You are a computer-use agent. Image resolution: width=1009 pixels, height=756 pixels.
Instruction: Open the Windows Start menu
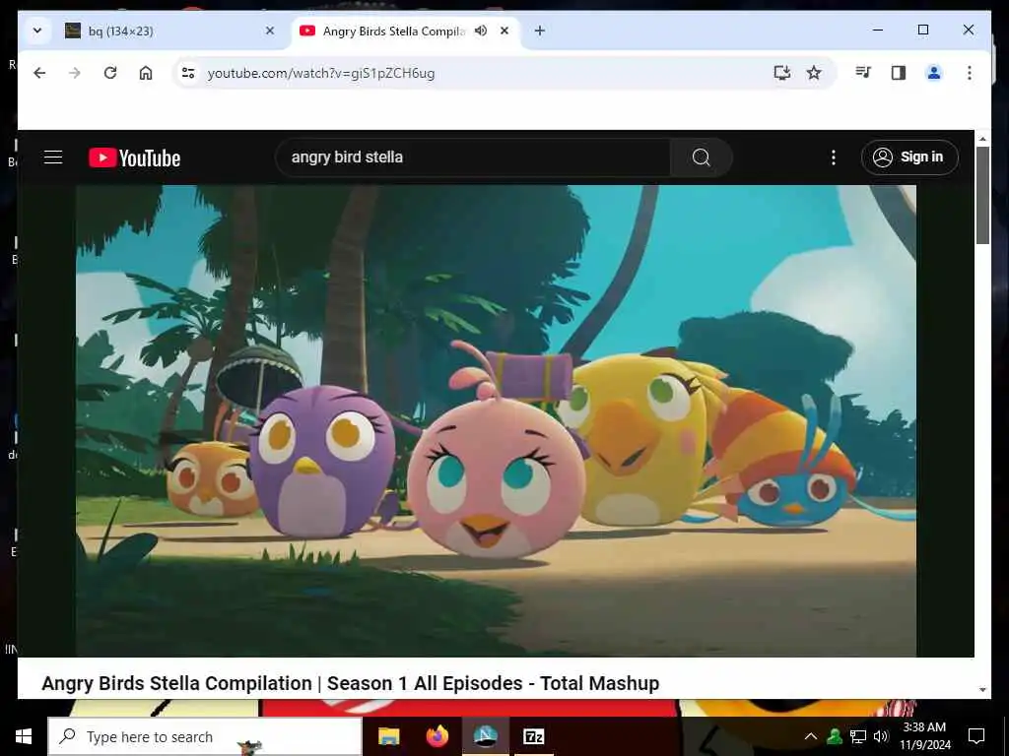pos(24,736)
